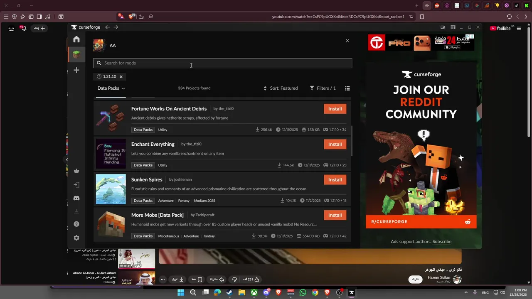Install Fortune Works On Ancient Debris

(335, 109)
